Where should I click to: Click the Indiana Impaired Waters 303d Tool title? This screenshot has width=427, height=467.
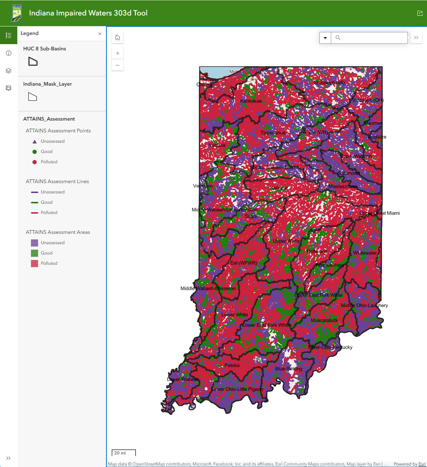(88, 13)
